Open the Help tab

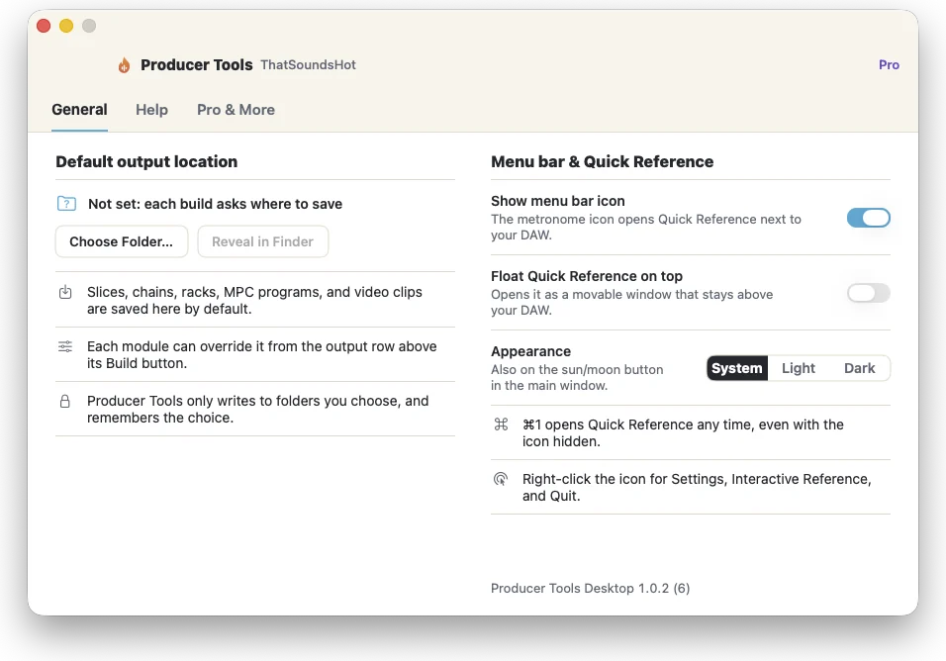[x=151, y=110]
